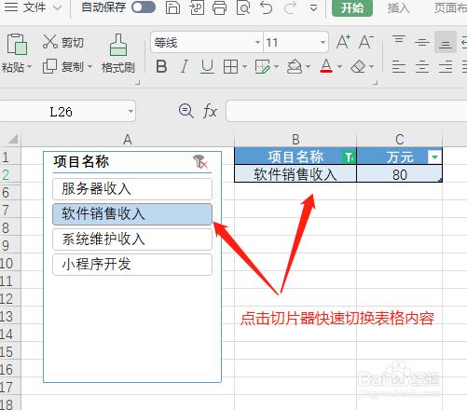Screen dimensions: 467x410
Task: Align text left
Action: (x=399, y=66)
